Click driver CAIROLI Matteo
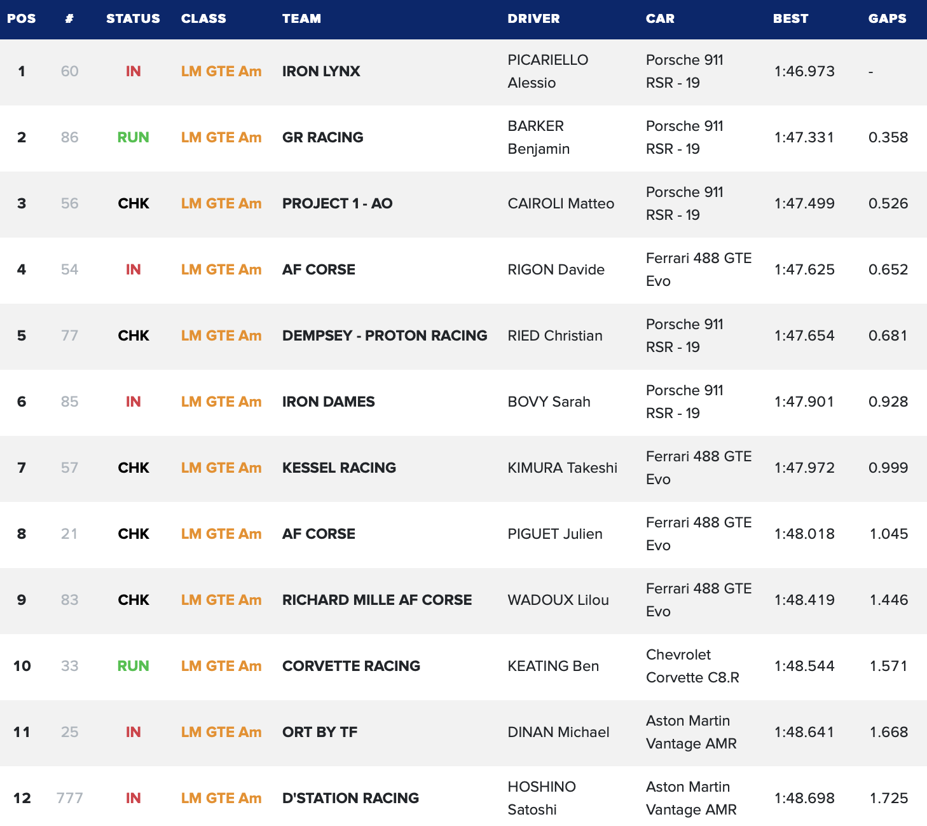Screen dimensions: 927x826 [x=561, y=203]
